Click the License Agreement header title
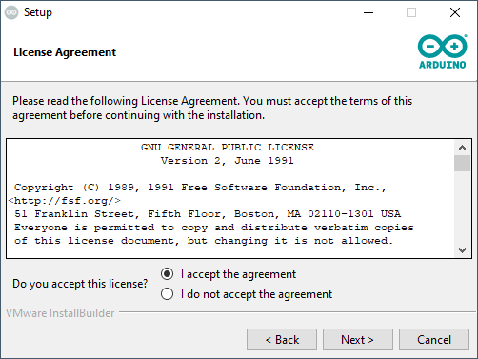The height and width of the screenshot is (359, 478). 65,52
